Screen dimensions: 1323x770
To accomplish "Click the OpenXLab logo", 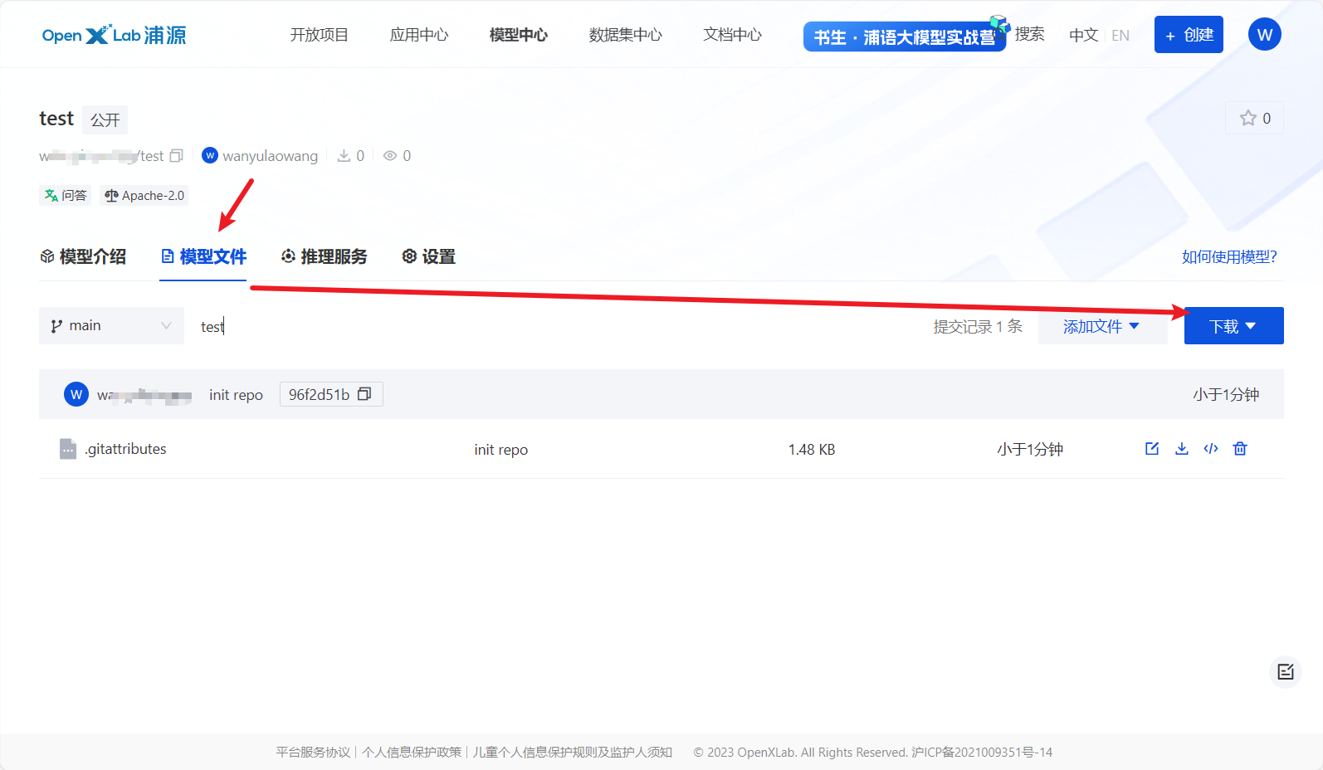I will point(114,35).
